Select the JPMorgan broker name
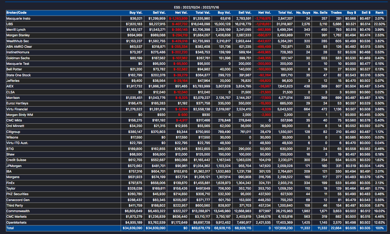This screenshot has width=390, height=234. pyautogui.click(x=14, y=166)
